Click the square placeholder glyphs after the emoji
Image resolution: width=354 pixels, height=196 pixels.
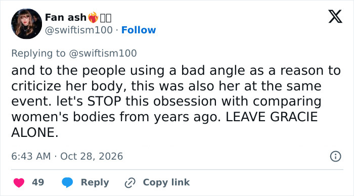[106, 18]
